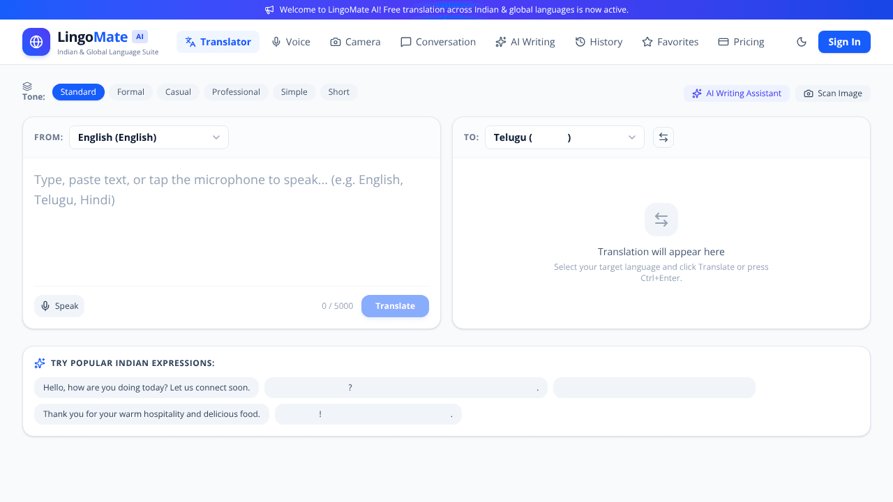Click into the source text input area
Viewport: 893px width, 502px height.
tap(232, 222)
